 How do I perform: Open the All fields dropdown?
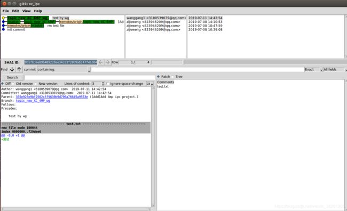(x=335, y=69)
